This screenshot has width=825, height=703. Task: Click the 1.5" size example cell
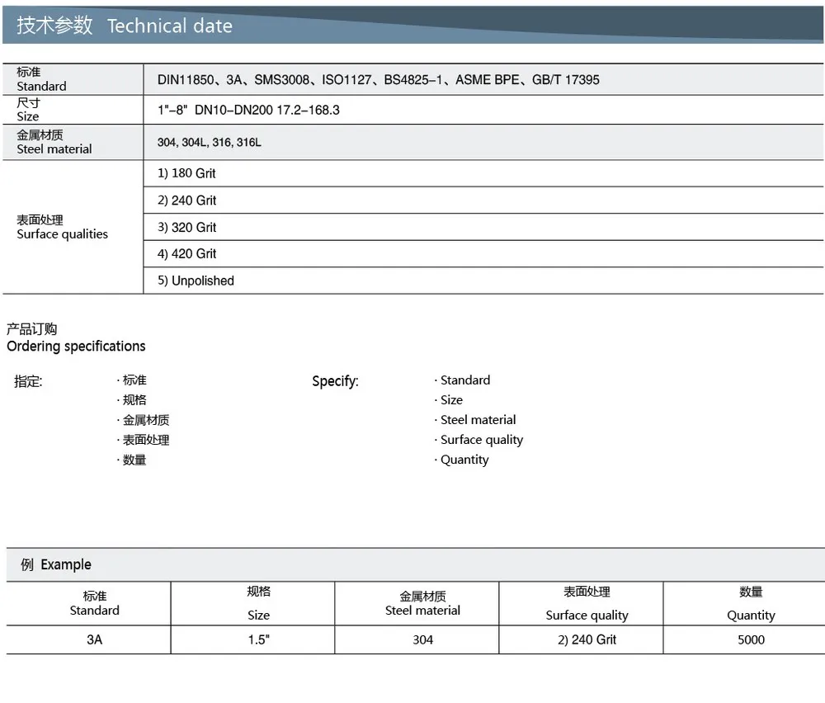tap(259, 639)
